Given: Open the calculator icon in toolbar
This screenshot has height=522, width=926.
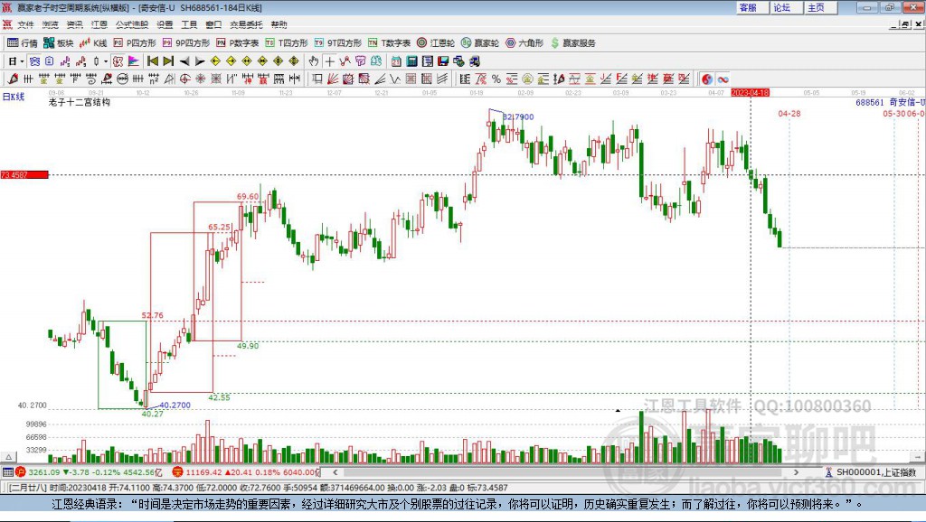Looking at the screenshot, I should [x=412, y=61].
